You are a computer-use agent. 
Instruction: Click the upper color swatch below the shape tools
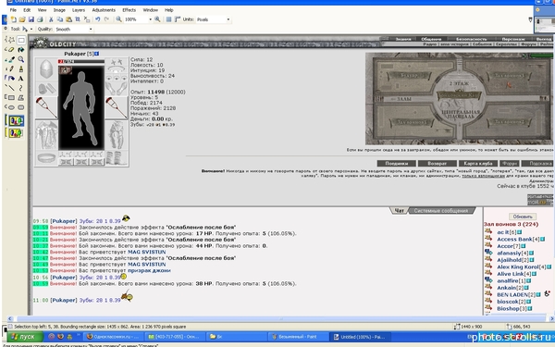click(16, 120)
